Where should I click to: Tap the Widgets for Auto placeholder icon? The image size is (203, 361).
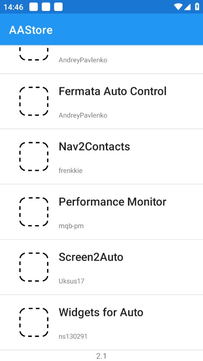34,322
